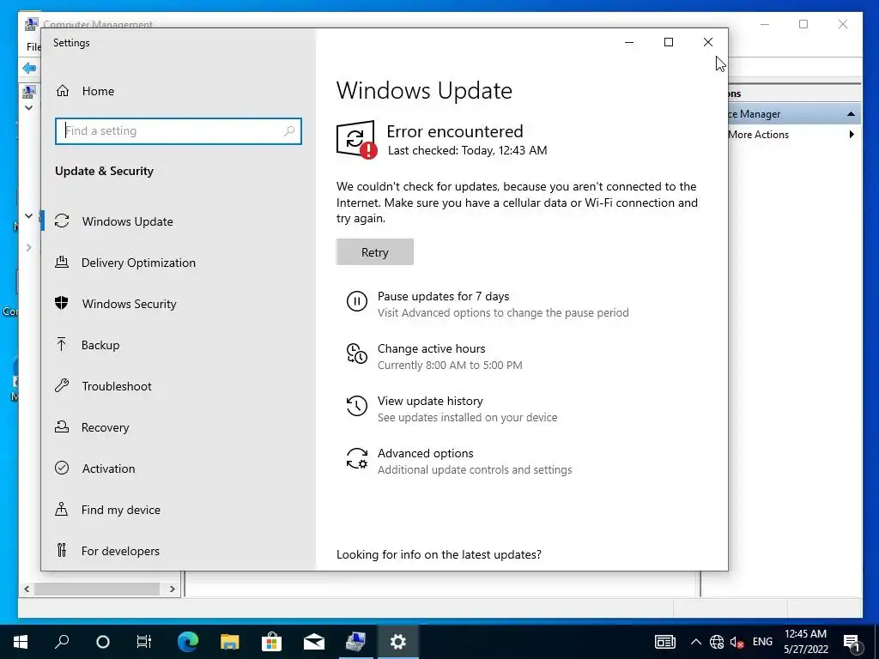Click the update history clock icon
This screenshot has height=659, width=879.
[x=357, y=406]
